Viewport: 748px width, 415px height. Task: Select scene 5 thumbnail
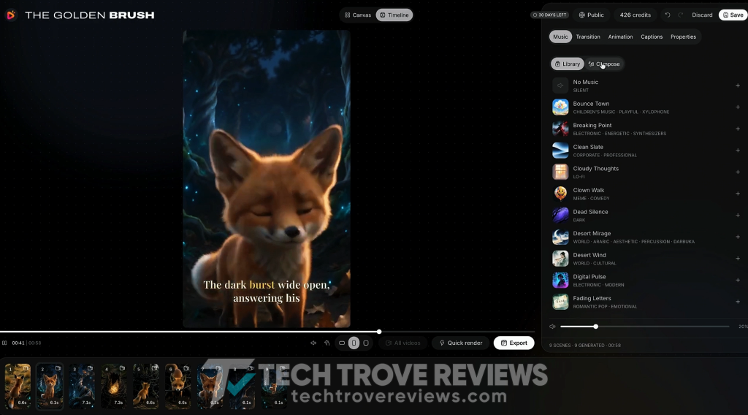click(x=145, y=386)
